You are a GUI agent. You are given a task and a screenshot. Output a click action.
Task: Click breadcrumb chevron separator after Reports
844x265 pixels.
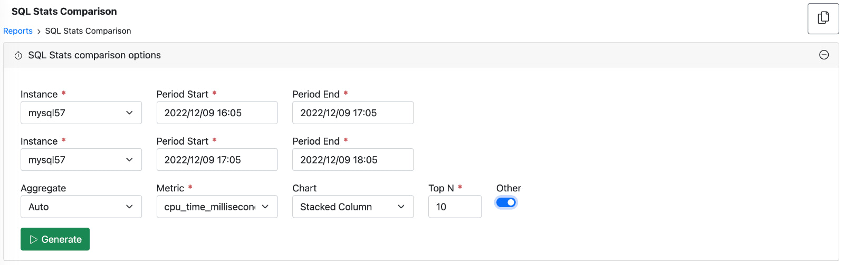click(39, 32)
